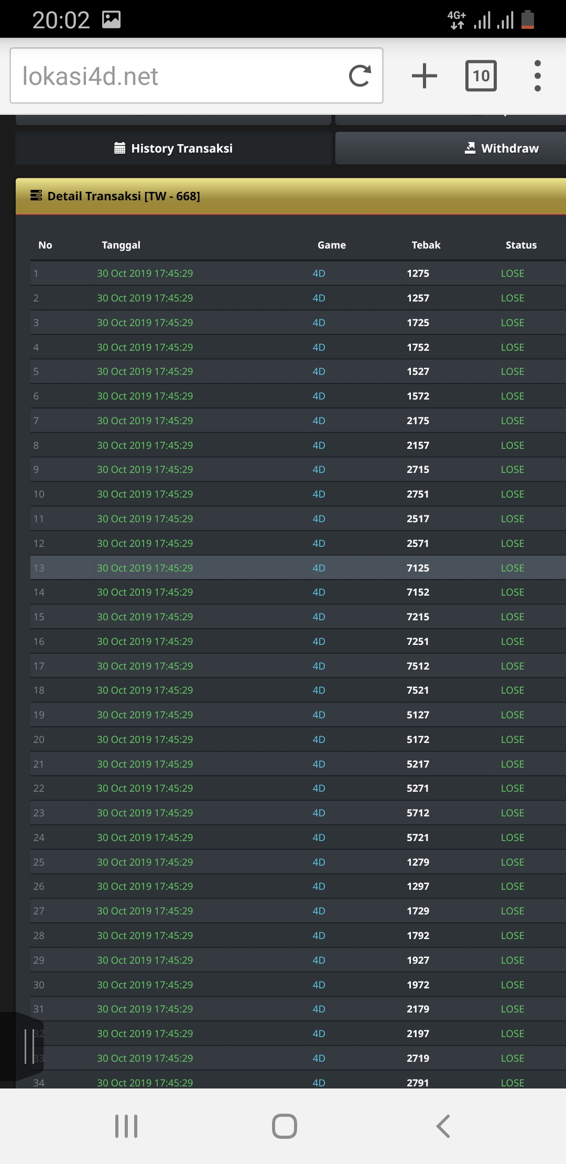Tap the browser reload icon
The height and width of the screenshot is (1164, 566).
pyautogui.click(x=360, y=76)
